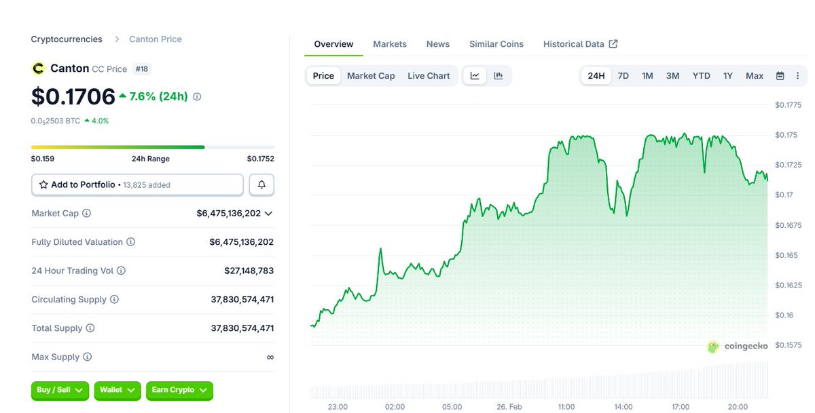
Task: Open the calendar date range picker
Action: (x=780, y=76)
